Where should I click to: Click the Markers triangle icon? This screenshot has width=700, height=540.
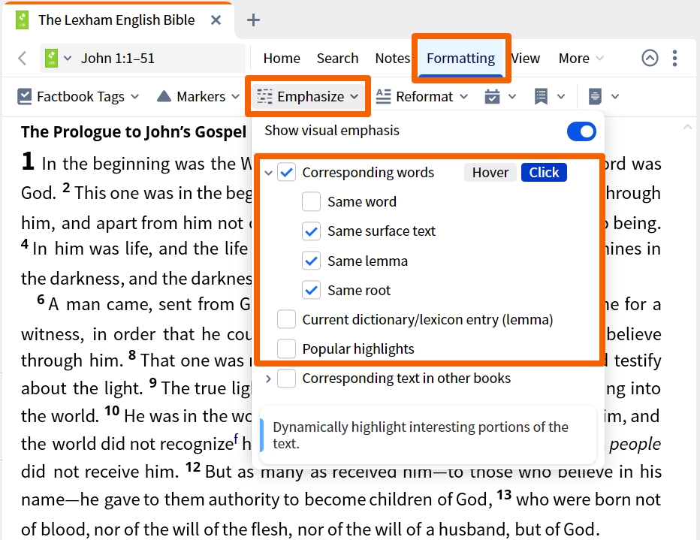pyautogui.click(x=164, y=96)
